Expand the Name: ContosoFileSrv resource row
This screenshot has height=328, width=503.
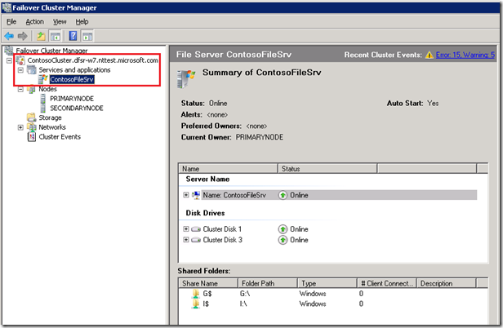[x=186, y=195]
